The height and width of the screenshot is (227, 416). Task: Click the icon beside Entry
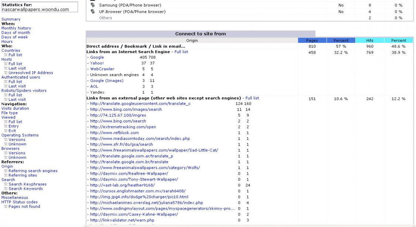coord(6,126)
